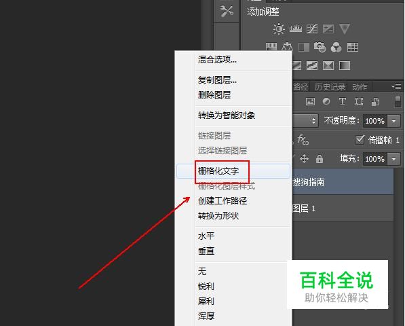Select the 图层 1 layer

click(343, 209)
